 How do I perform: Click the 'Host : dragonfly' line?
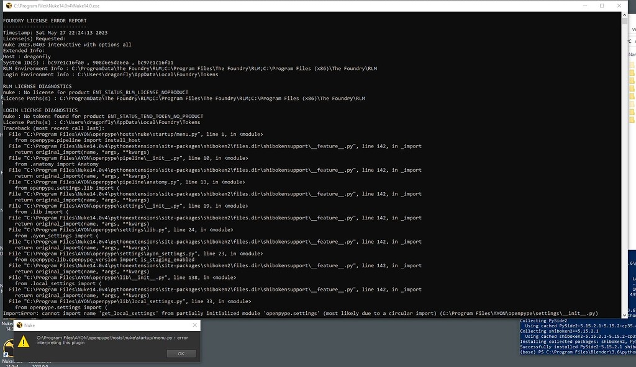[x=27, y=56]
